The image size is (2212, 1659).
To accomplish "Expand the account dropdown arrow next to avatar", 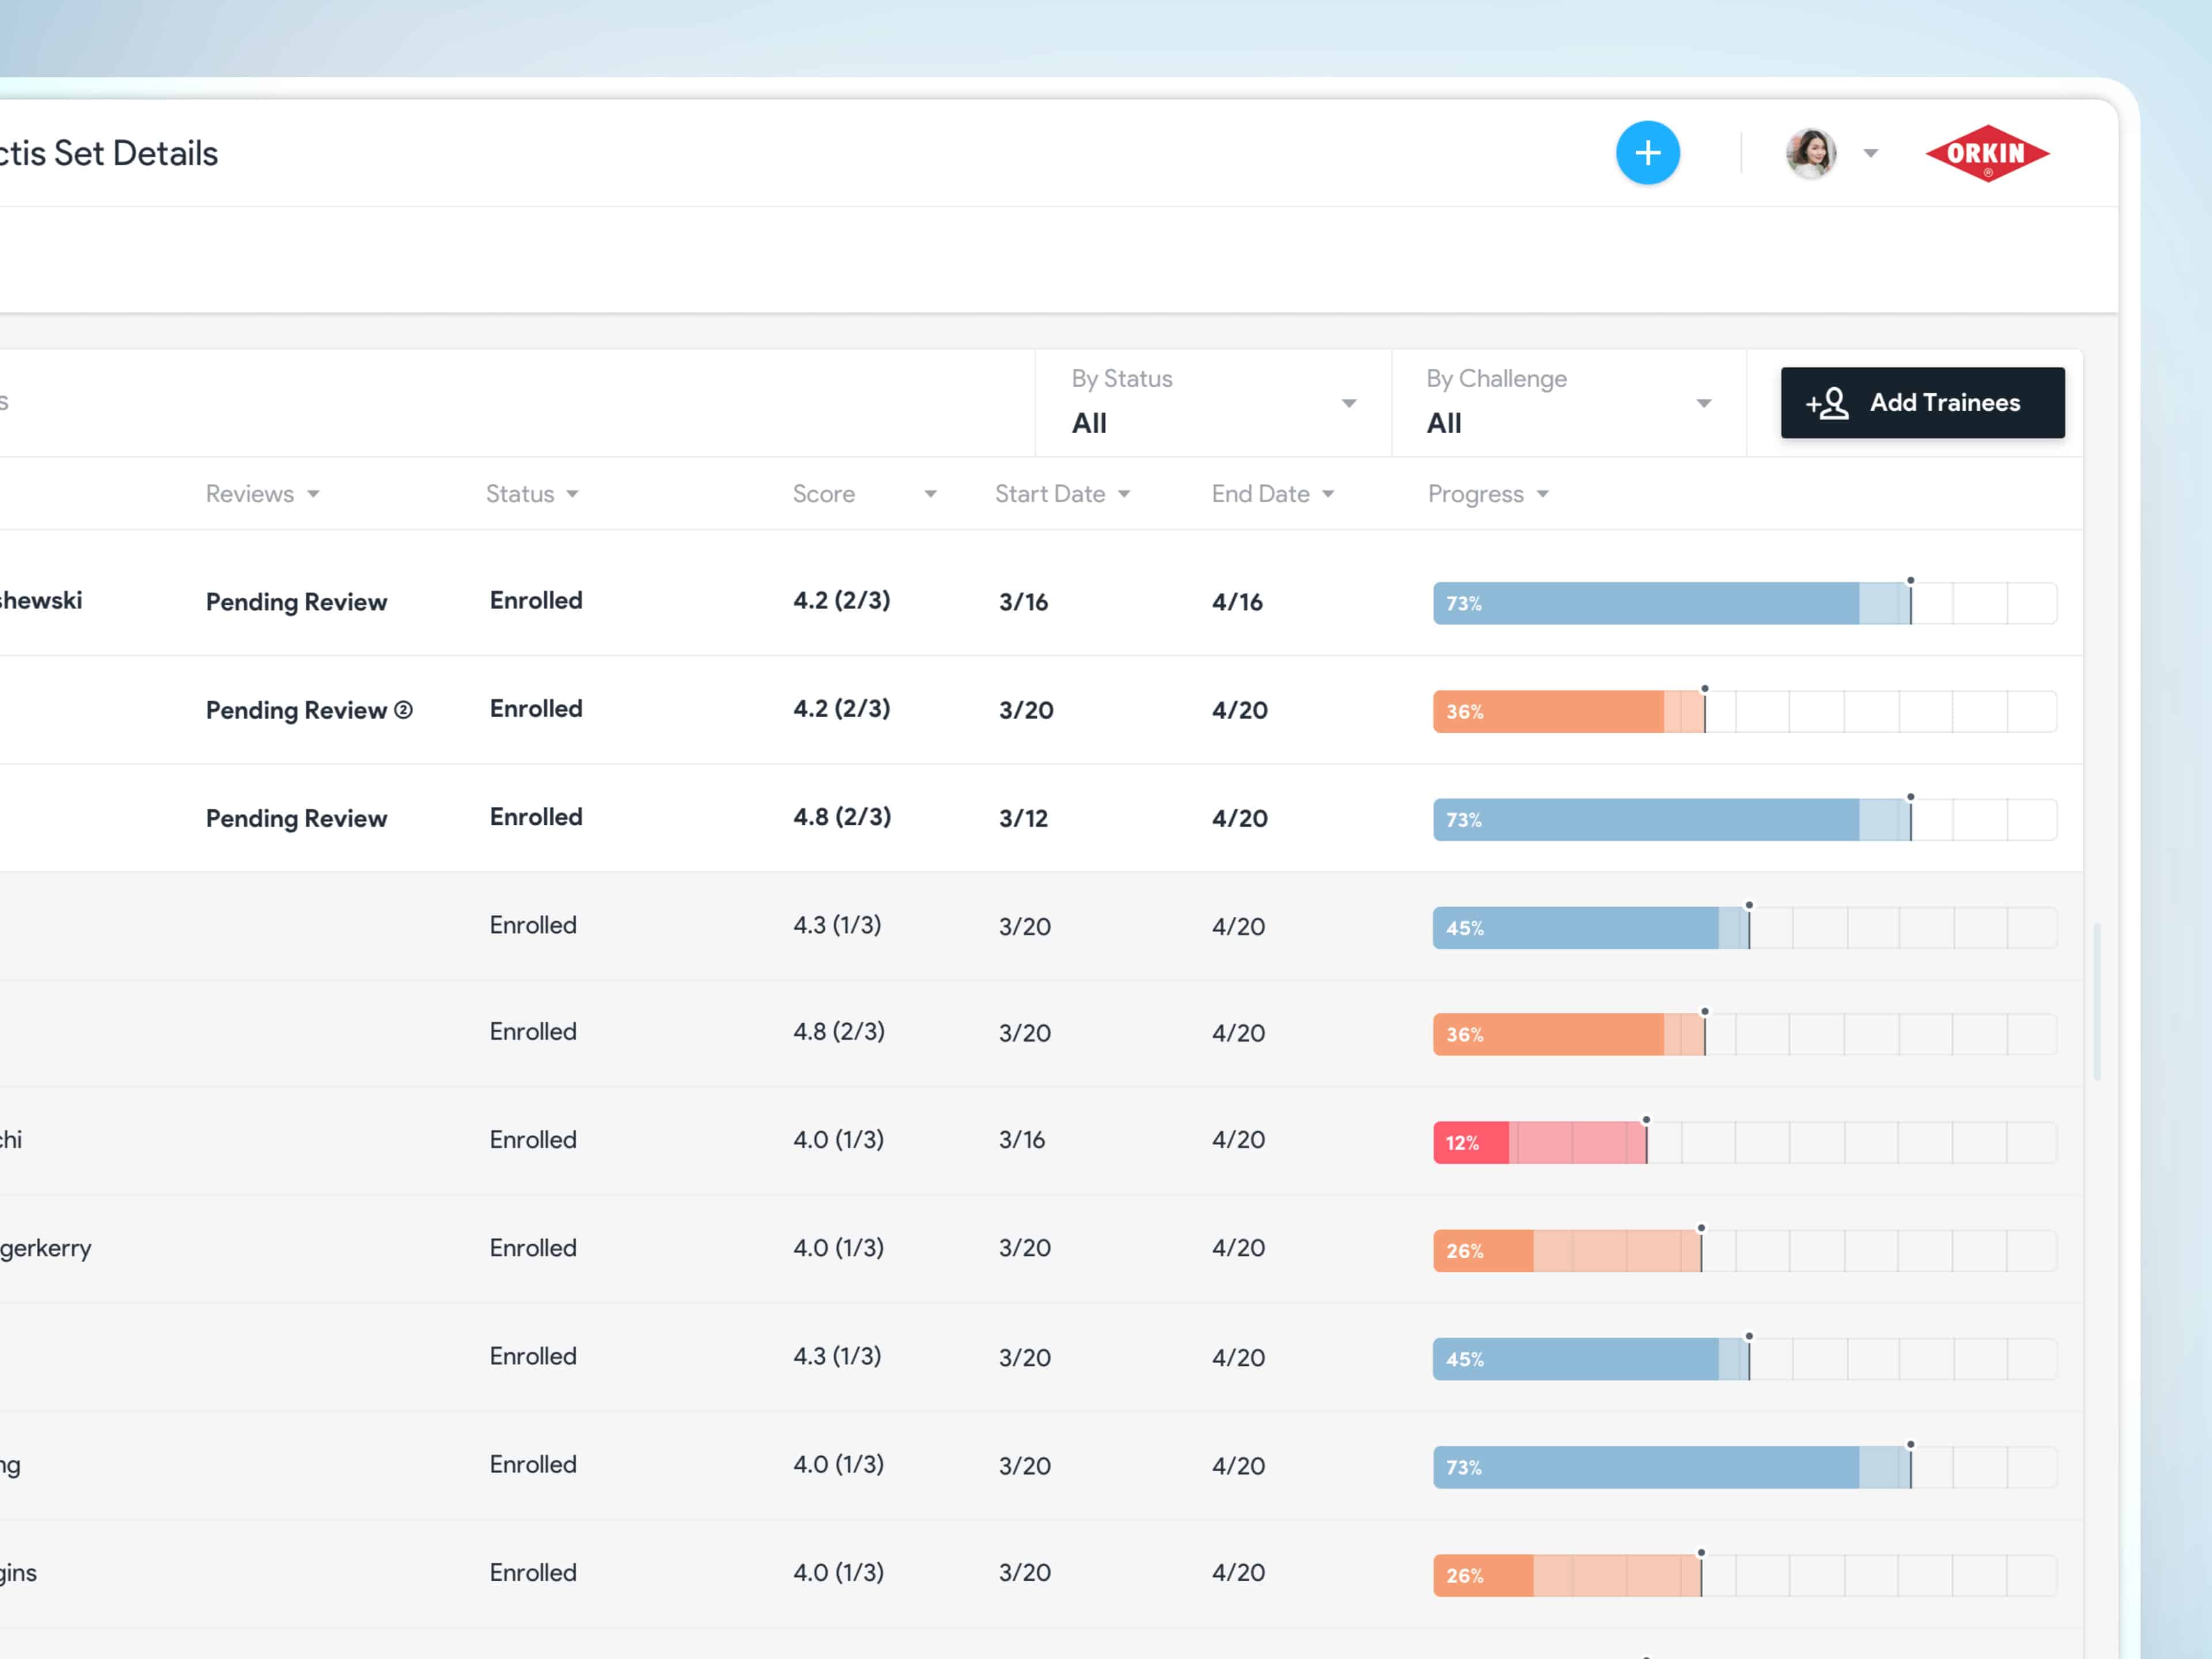I will [x=1870, y=153].
